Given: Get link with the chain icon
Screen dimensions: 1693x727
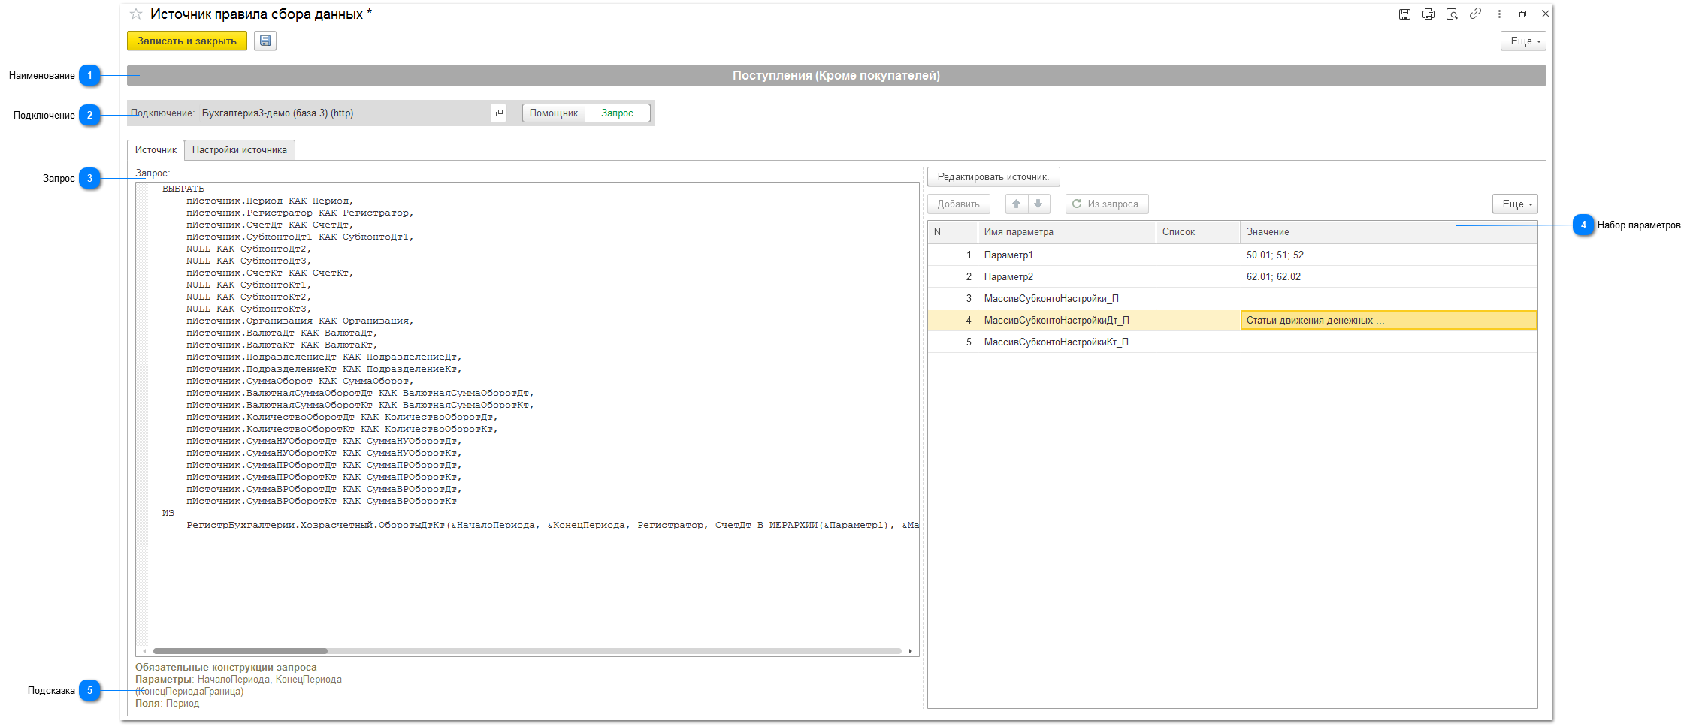Looking at the screenshot, I should [x=1476, y=14].
